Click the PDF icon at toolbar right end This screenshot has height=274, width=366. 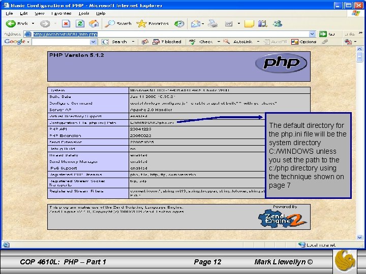click(x=348, y=42)
